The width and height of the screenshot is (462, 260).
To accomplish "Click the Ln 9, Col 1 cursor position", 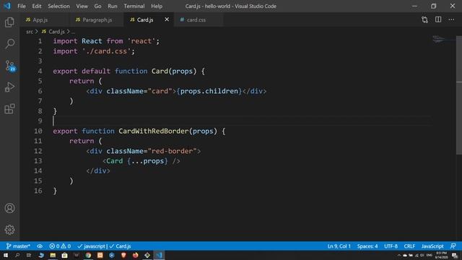I will 339,246.
